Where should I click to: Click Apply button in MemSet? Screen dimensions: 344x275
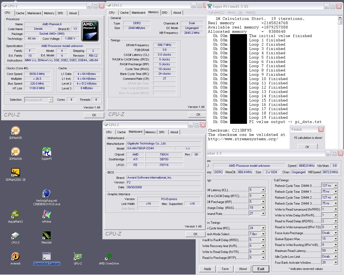coord(207,269)
